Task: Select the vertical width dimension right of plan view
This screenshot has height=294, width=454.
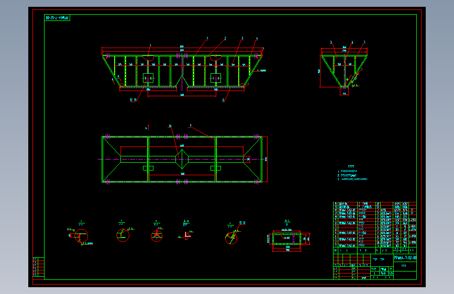Action: 267,159
